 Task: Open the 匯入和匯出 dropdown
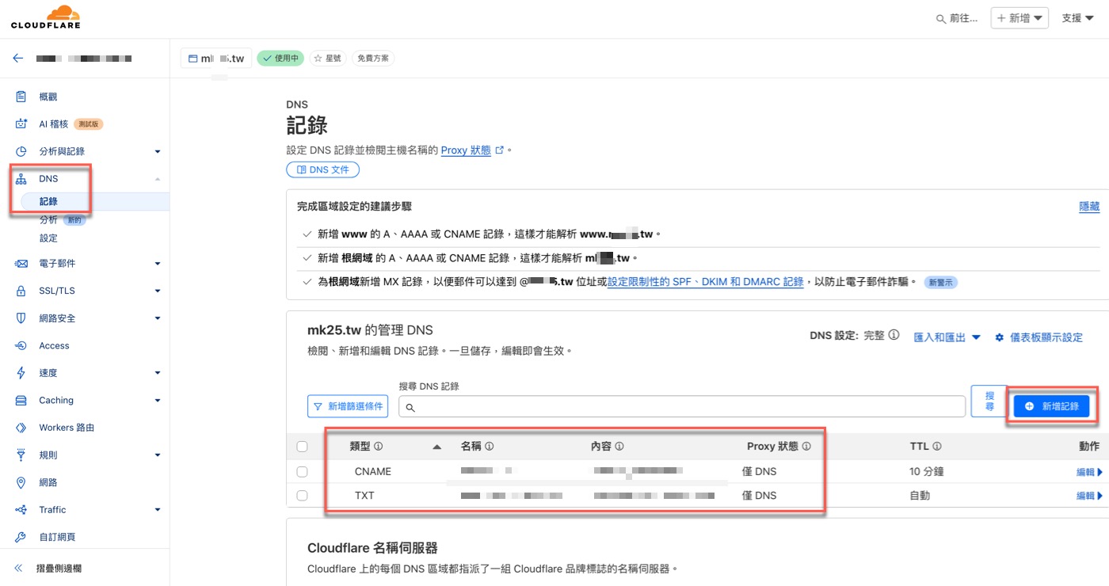coord(947,337)
